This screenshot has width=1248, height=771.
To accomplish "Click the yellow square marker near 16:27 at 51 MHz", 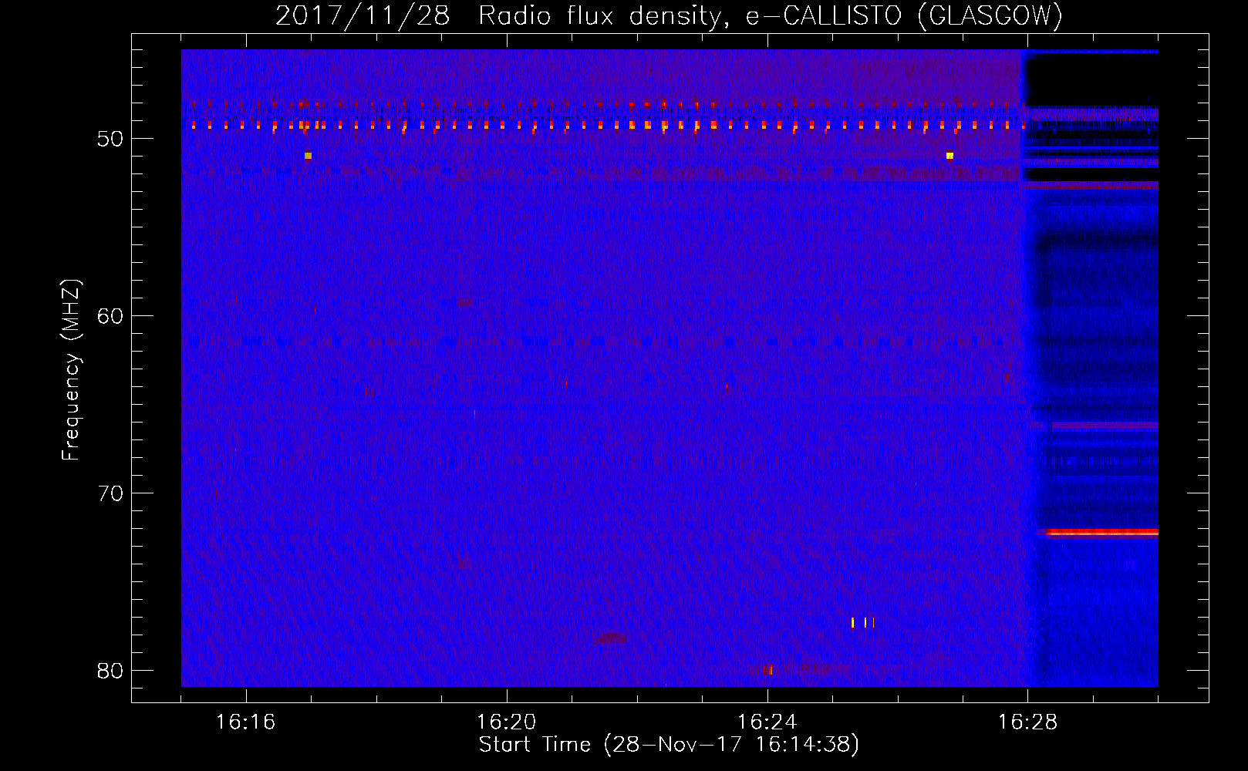I will tap(949, 156).
